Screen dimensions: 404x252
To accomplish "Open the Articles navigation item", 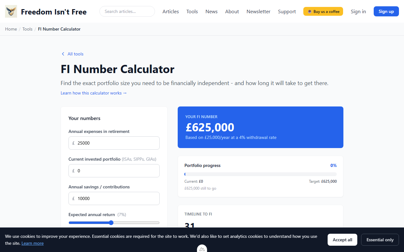I will pos(170,11).
